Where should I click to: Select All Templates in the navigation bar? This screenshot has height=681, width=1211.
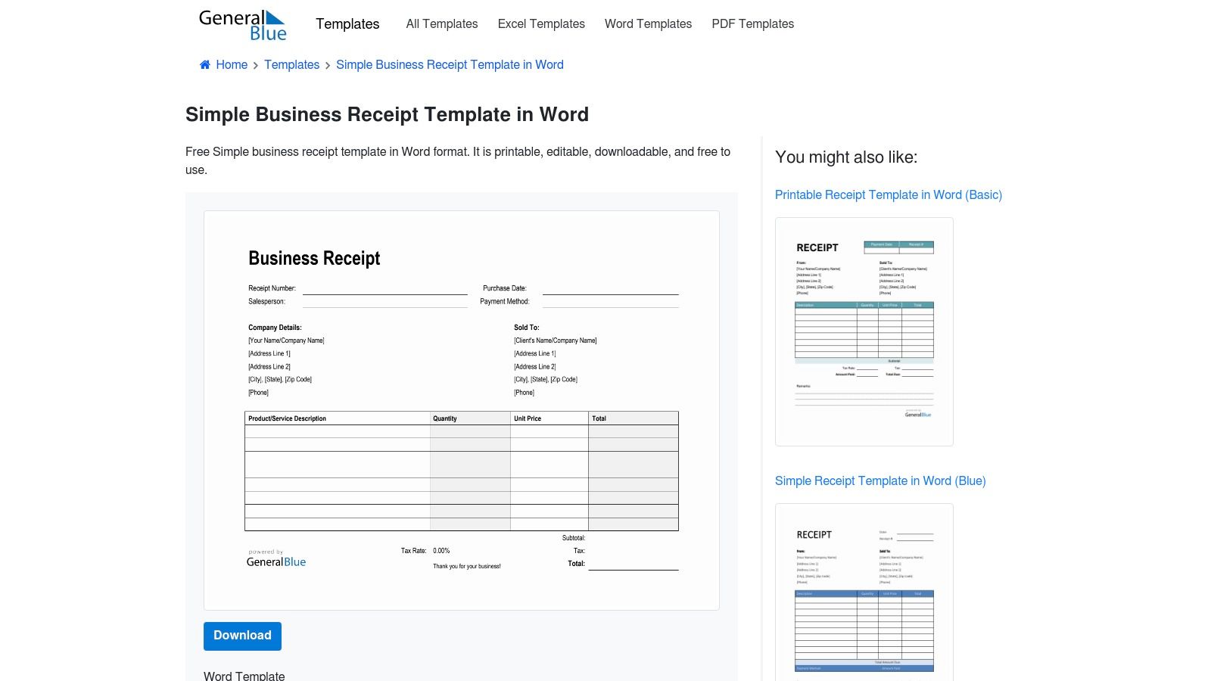coord(441,23)
